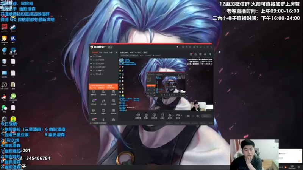Open app settings gear near stream button
The height and width of the screenshot is (170, 303).
(x=197, y=116)
